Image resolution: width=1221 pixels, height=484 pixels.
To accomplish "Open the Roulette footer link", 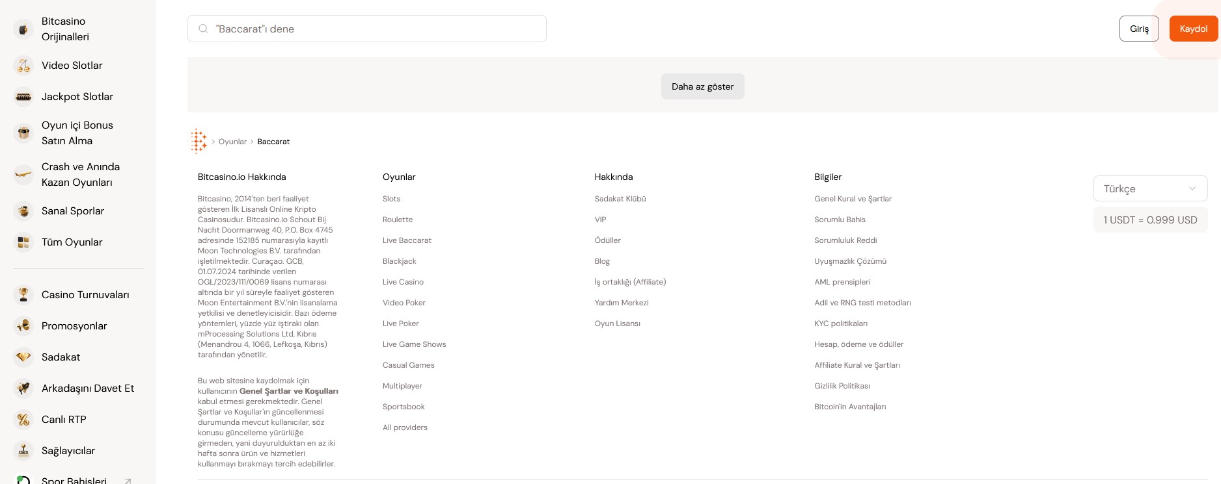I will point(398,220).
